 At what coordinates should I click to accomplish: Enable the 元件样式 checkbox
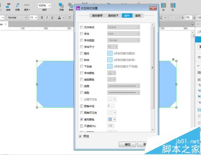pos(82,27)
